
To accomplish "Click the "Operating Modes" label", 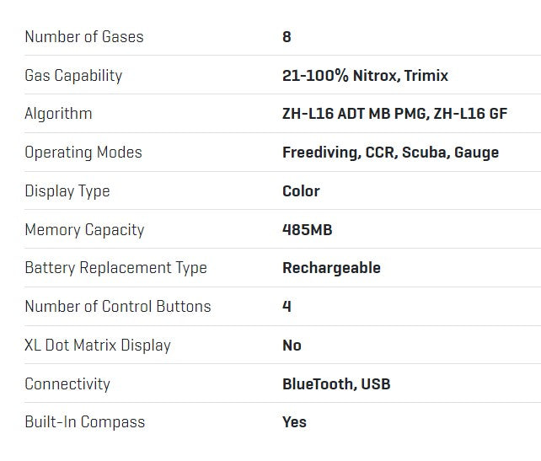I will (83, 153).
